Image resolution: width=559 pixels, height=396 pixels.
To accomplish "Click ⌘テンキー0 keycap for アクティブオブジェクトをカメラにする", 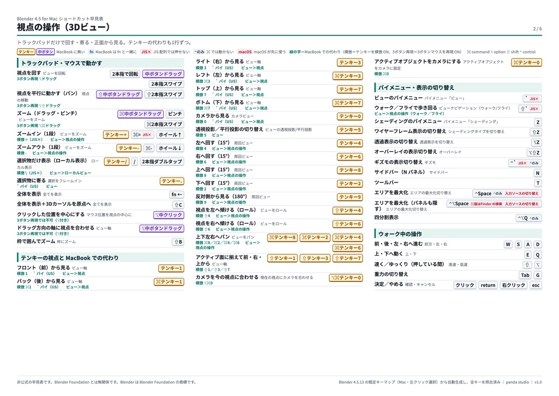I will (x=527, y=62).
